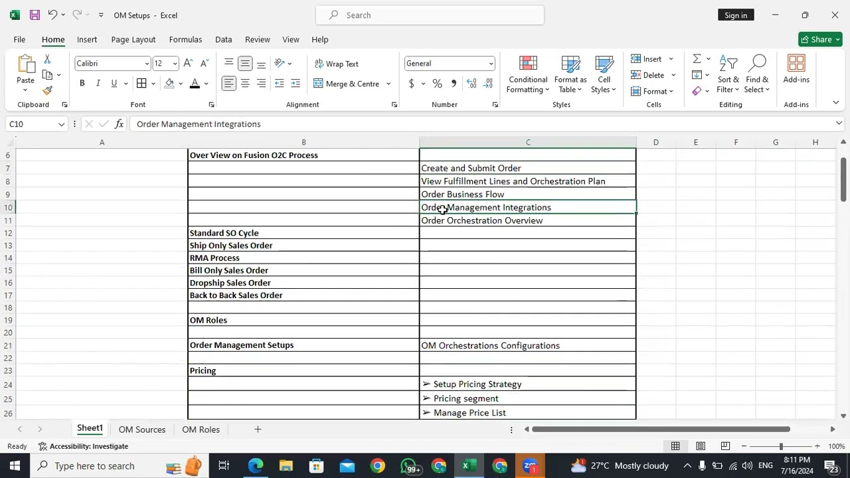
Task: Toggle Top Align vertical alignment
Action: [228, 64]
